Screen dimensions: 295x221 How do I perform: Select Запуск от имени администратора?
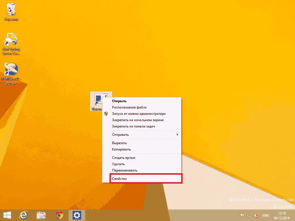click(x=142, y=114)
